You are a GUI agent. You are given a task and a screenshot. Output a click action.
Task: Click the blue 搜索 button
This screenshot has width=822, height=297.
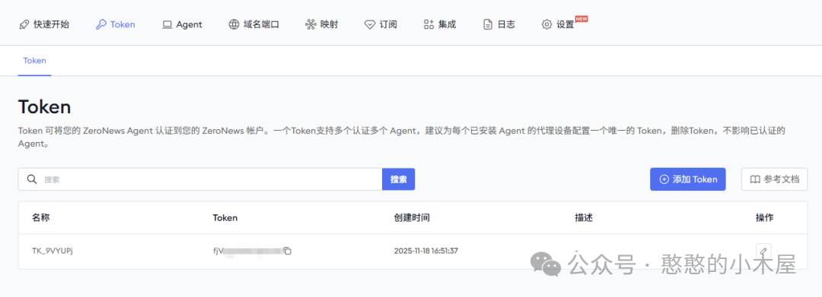click(398, 179)
